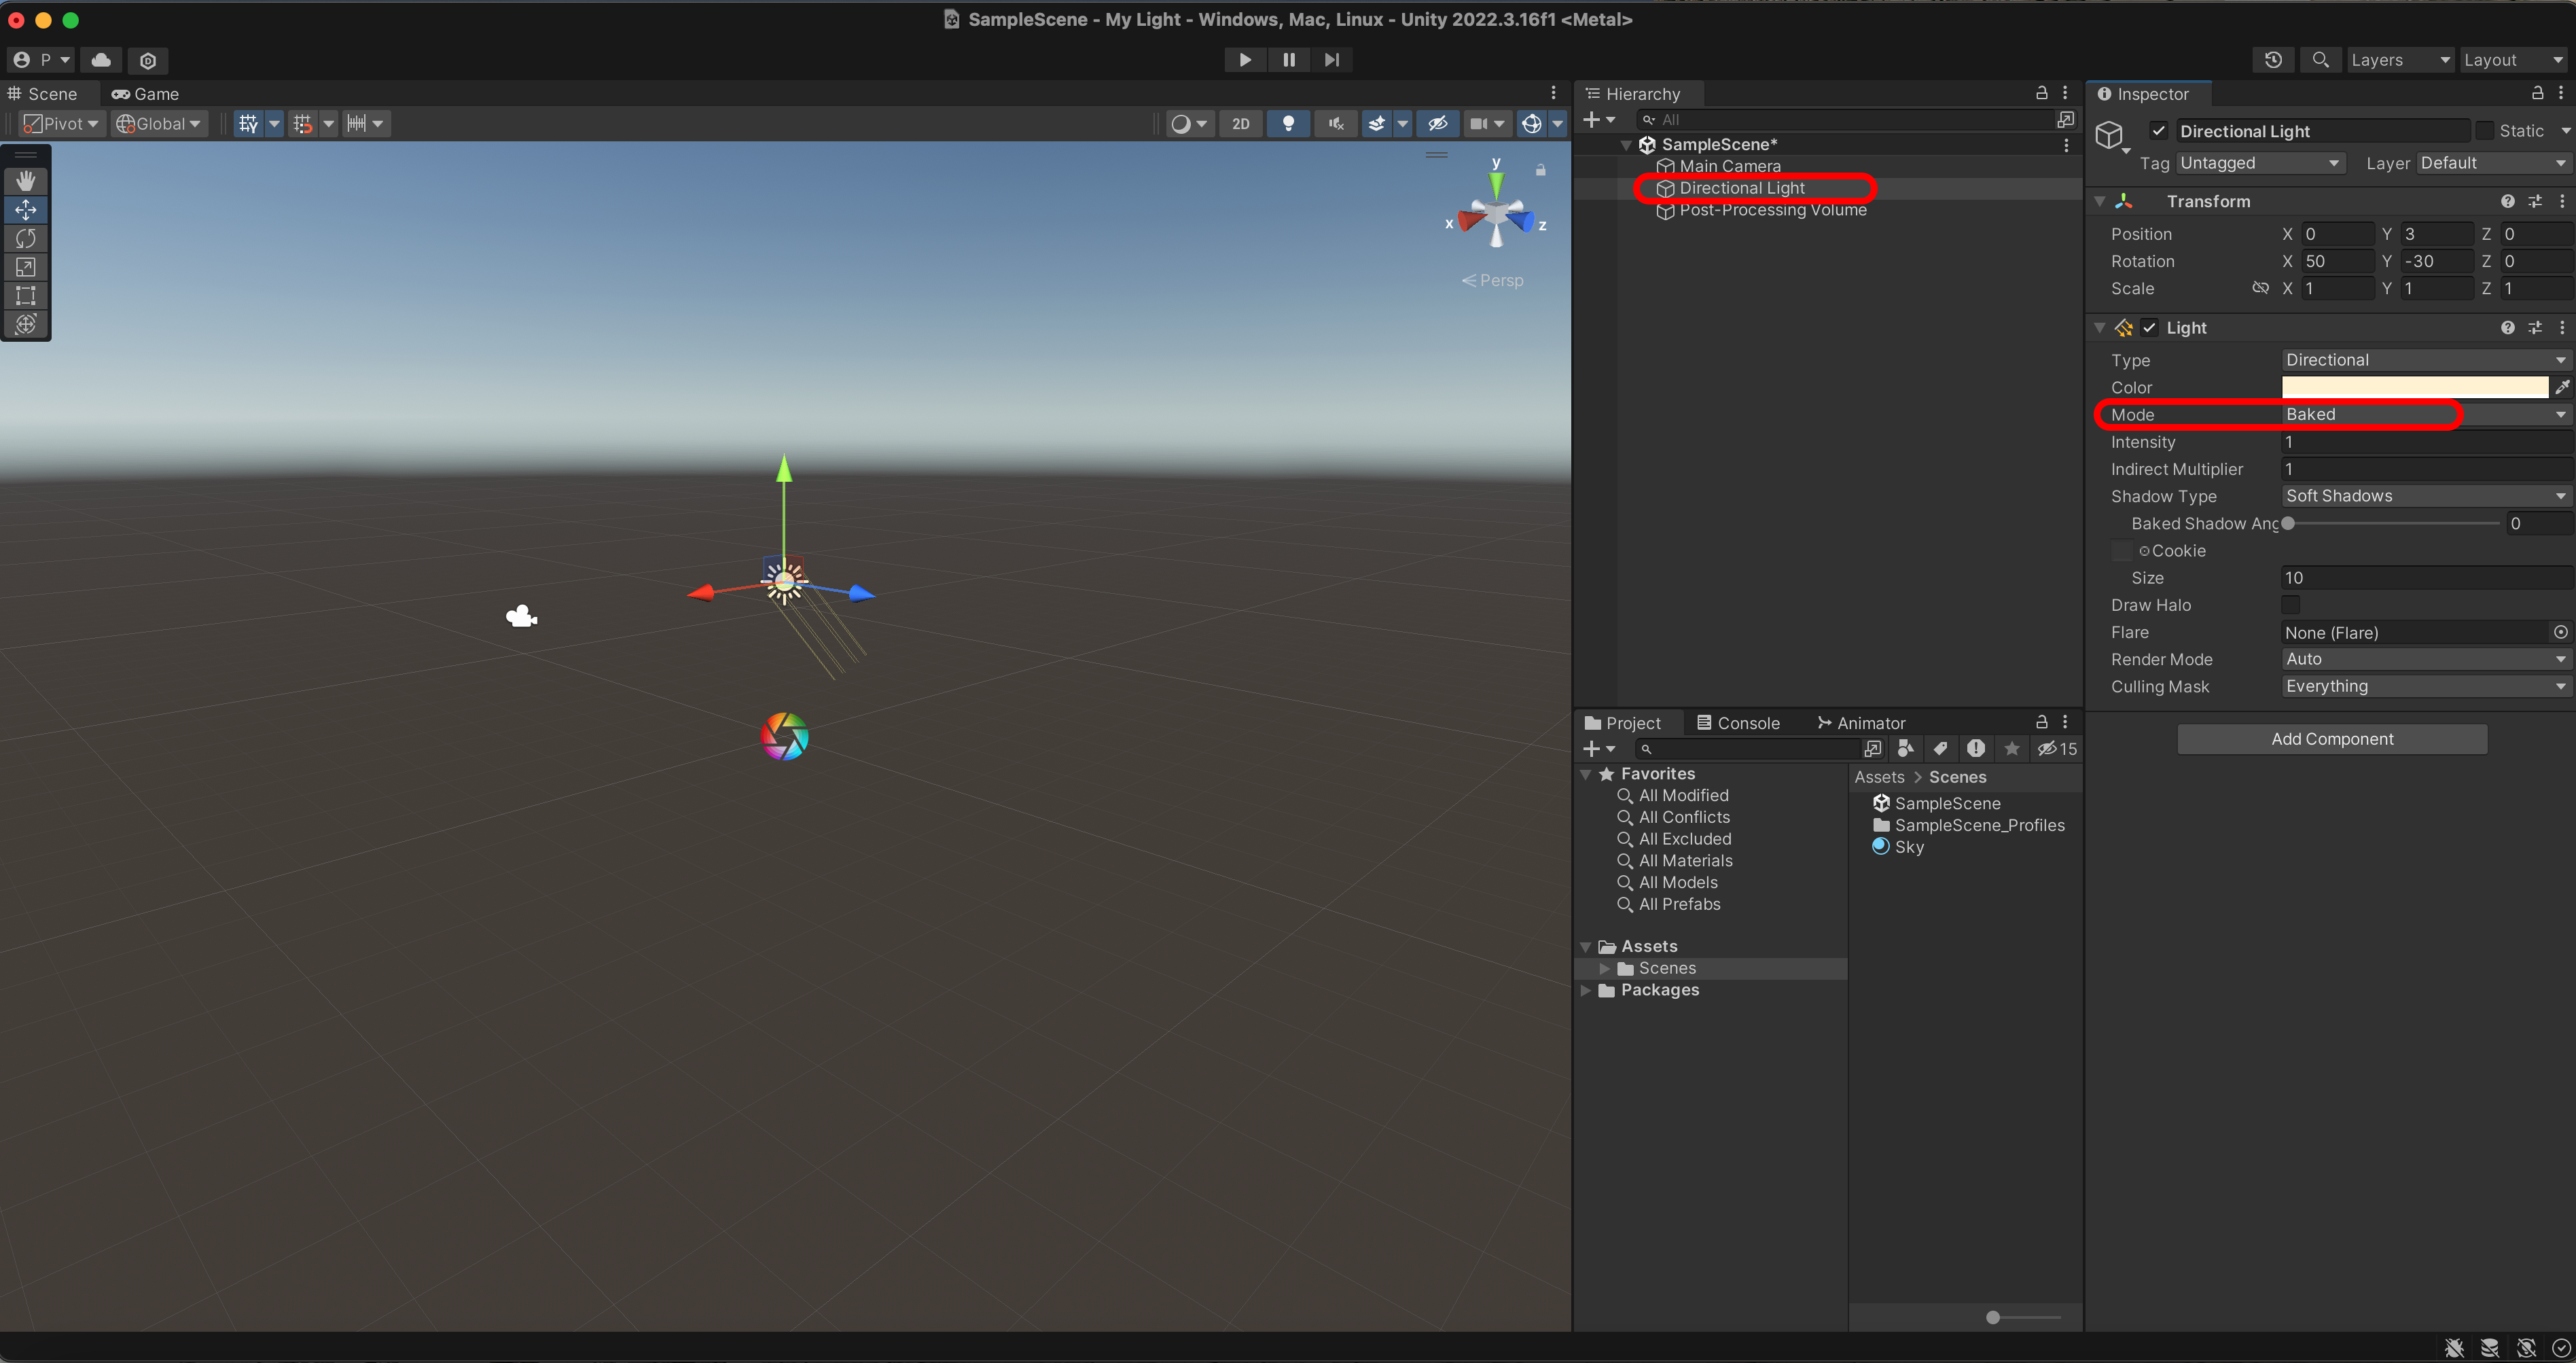Toggle 2D scene view mode

tap(1240, 124)
